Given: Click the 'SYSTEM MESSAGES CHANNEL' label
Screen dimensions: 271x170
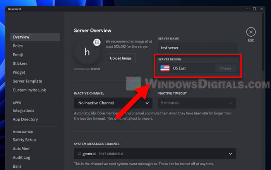Looking at the screenshot, I should pos(97,144).
